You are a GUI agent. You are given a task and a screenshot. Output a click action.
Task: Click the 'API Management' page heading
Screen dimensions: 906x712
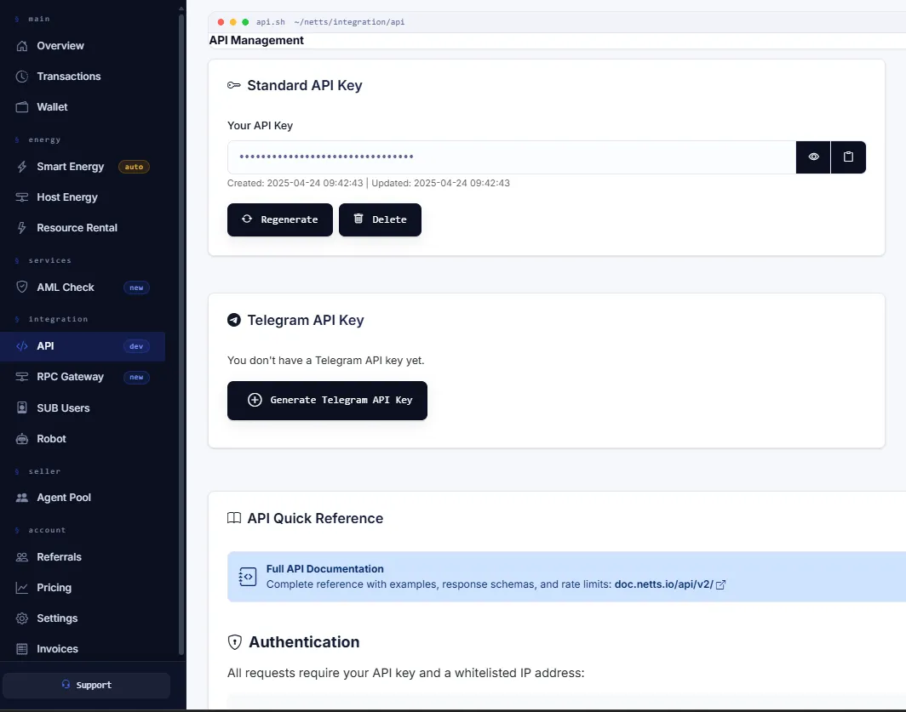click(256, 41)
